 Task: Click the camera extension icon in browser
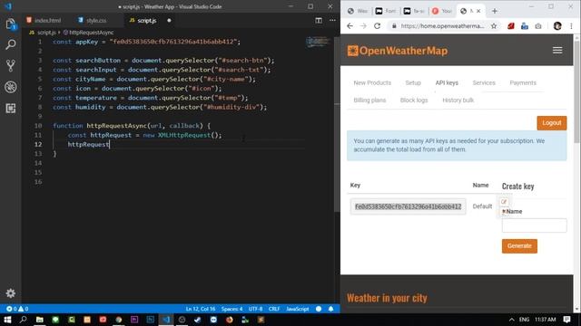click(538, 26)
